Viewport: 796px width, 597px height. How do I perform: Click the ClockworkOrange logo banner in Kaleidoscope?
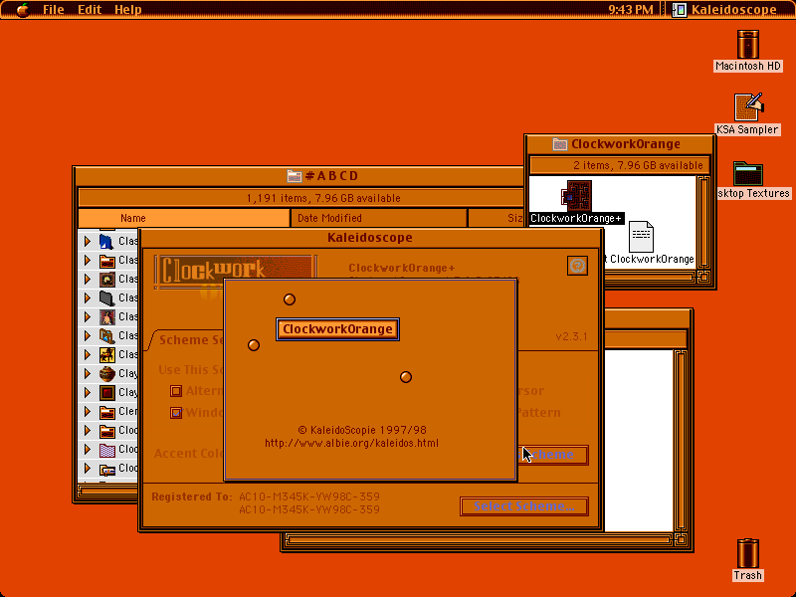click(236, 271)
